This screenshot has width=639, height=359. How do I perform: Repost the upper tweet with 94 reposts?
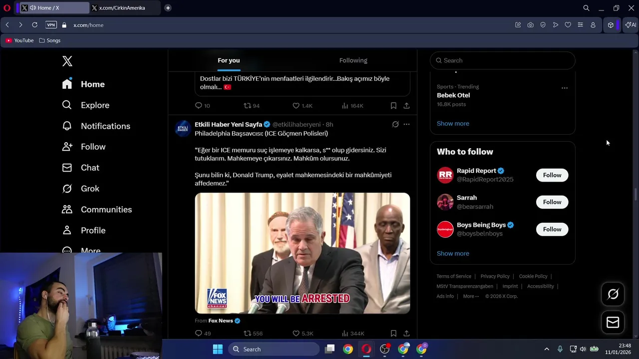[x=252, y=106]
